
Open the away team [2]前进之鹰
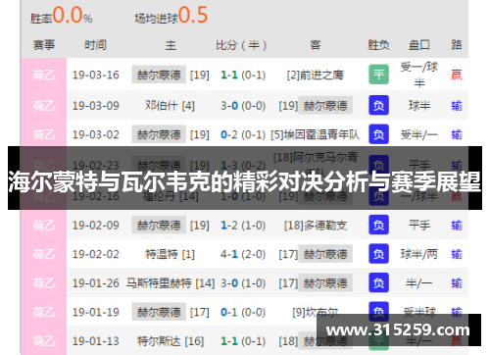(316, 75)
